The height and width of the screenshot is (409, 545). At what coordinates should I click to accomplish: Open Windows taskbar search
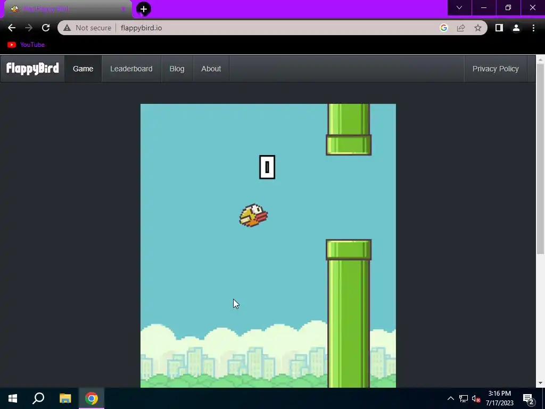tap(38, 398)
